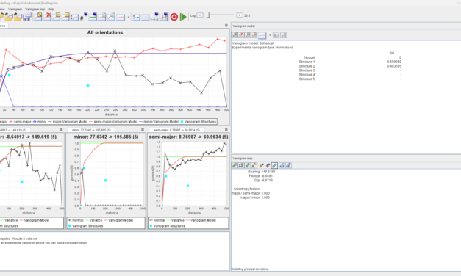Click first Variogram map toolbar icon
Screen dimensions: 461x276
[235, 166]
